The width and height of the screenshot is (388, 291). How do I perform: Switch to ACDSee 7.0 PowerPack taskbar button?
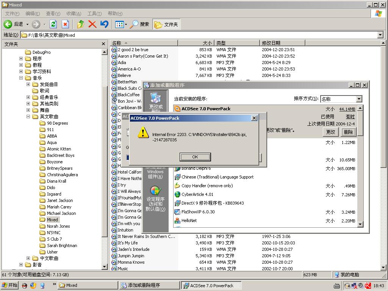211,285
